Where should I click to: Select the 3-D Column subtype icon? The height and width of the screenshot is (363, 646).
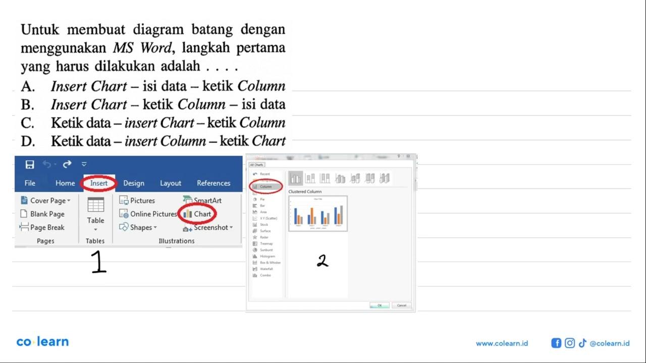click(385, 178)
